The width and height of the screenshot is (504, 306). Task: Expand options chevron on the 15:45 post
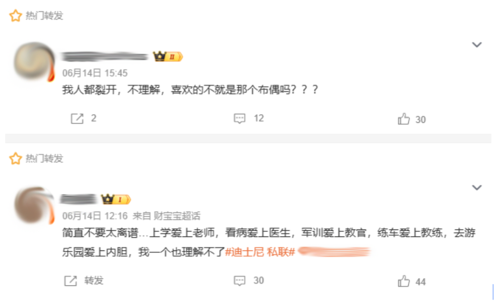(476, 44)
